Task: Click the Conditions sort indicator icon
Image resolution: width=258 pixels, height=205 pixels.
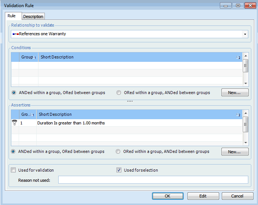Action: click(x=238, y=57)
